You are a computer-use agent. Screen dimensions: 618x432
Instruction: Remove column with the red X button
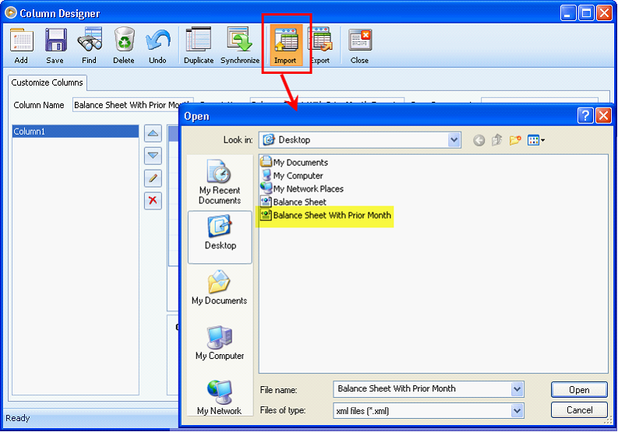(153, 201)
